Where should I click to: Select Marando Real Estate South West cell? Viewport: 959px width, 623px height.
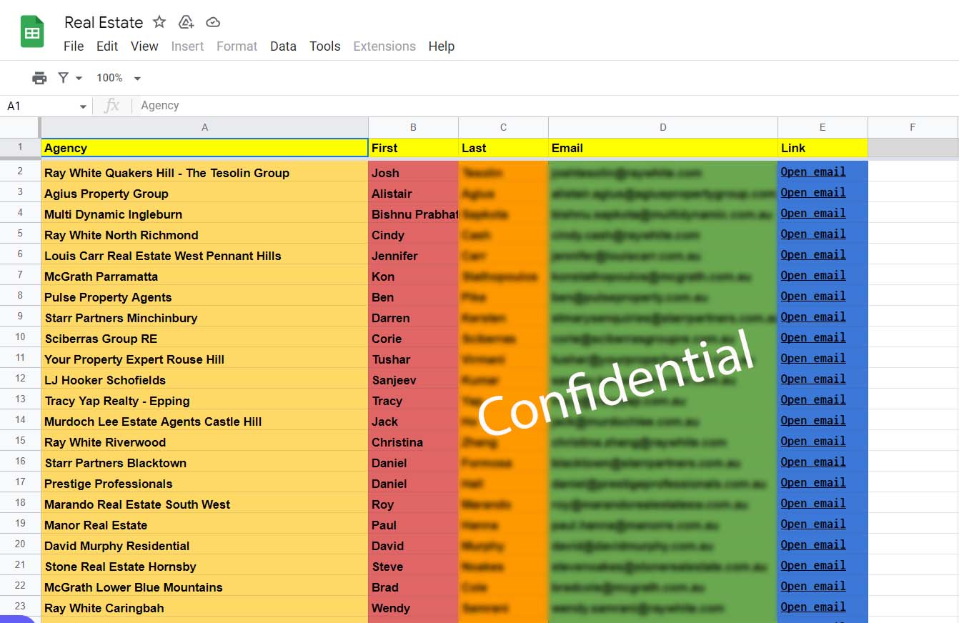click(204, 504)
